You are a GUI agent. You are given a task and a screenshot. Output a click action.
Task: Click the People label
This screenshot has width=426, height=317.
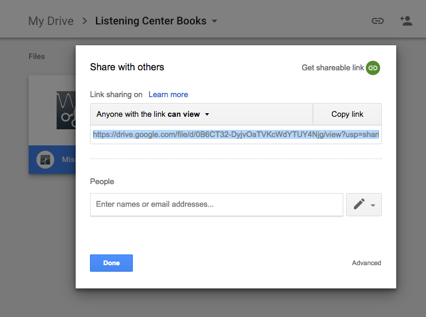102,182
